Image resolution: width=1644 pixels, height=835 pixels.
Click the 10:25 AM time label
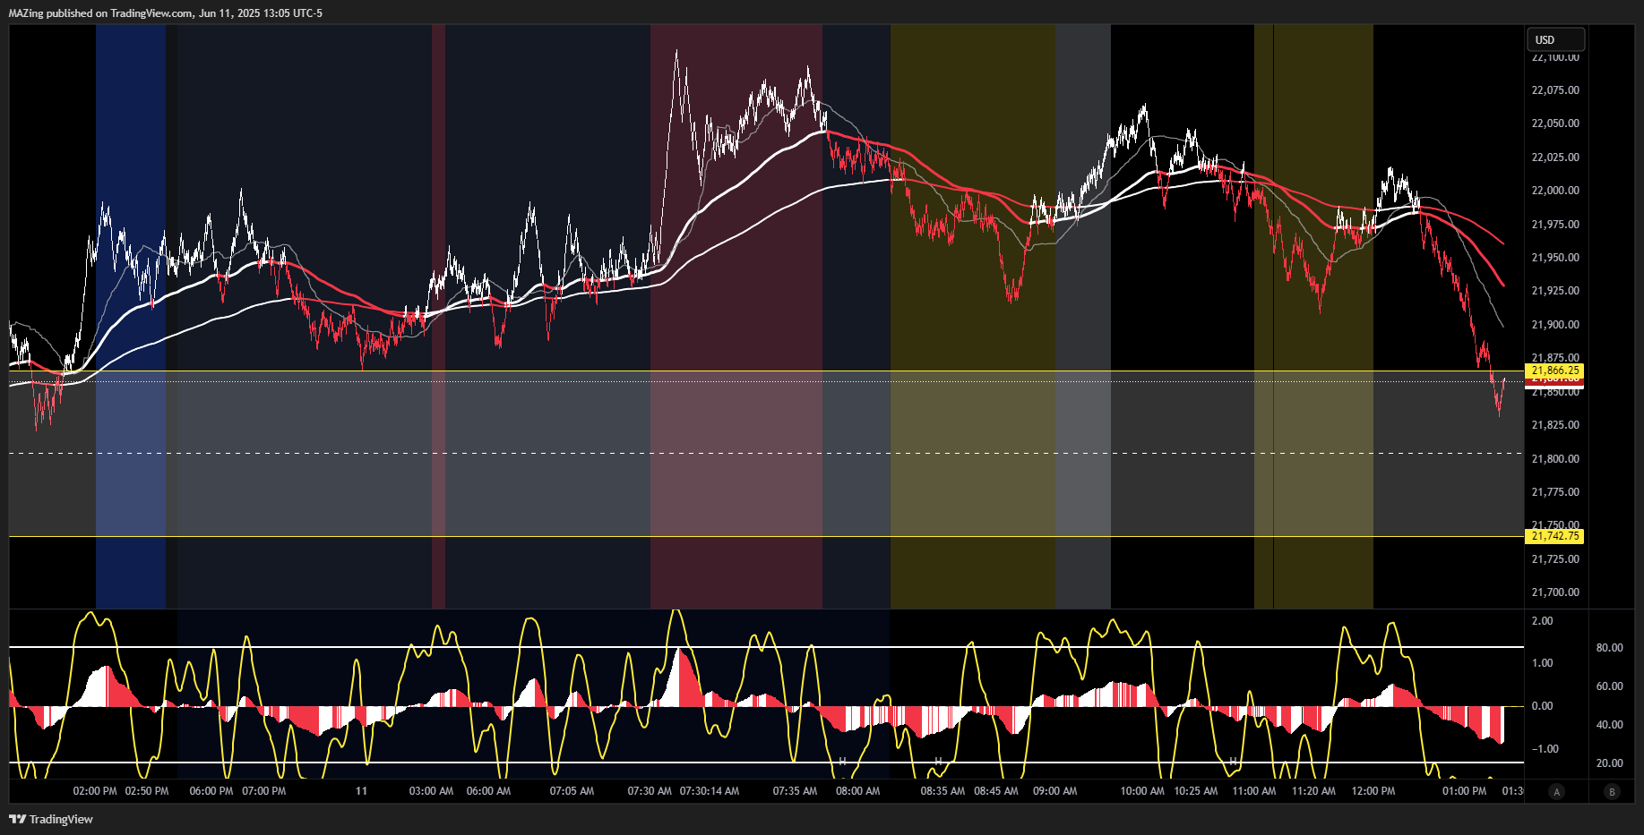(1196, 791)
